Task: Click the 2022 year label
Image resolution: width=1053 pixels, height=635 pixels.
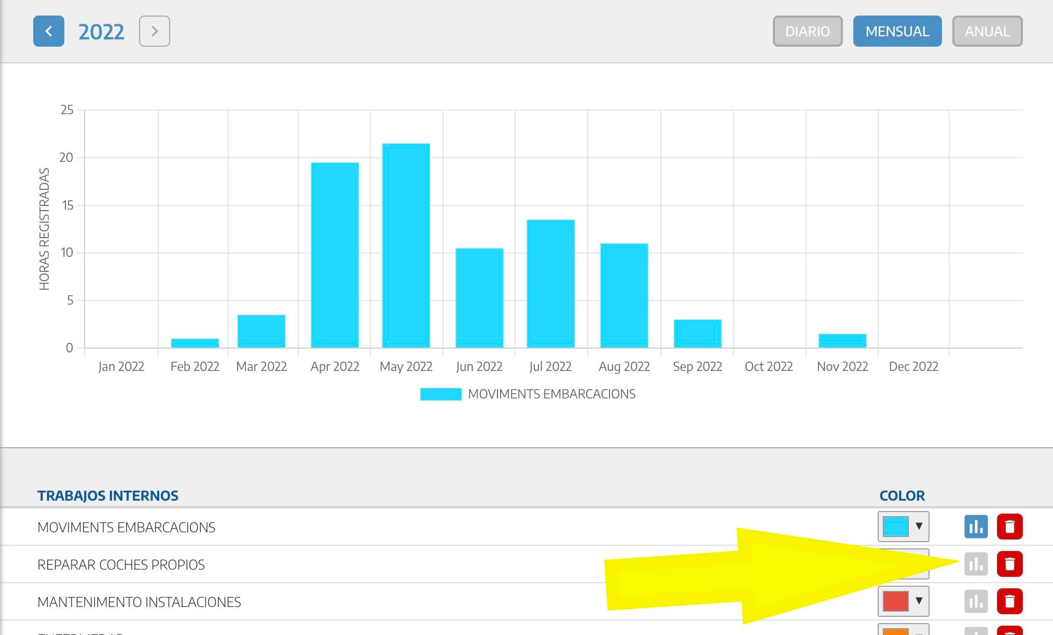Action: [101, 32]
